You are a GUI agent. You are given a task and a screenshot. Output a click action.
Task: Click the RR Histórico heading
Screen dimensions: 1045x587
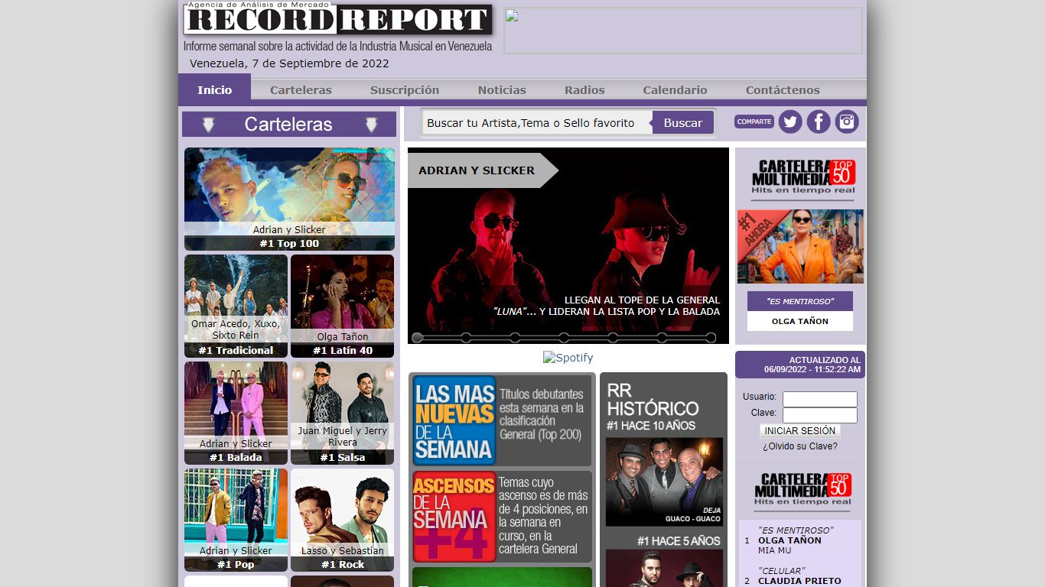point(653,399)
